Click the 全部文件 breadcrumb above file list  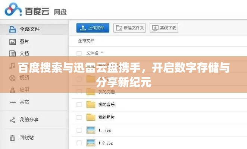click(x=86, y=40)
